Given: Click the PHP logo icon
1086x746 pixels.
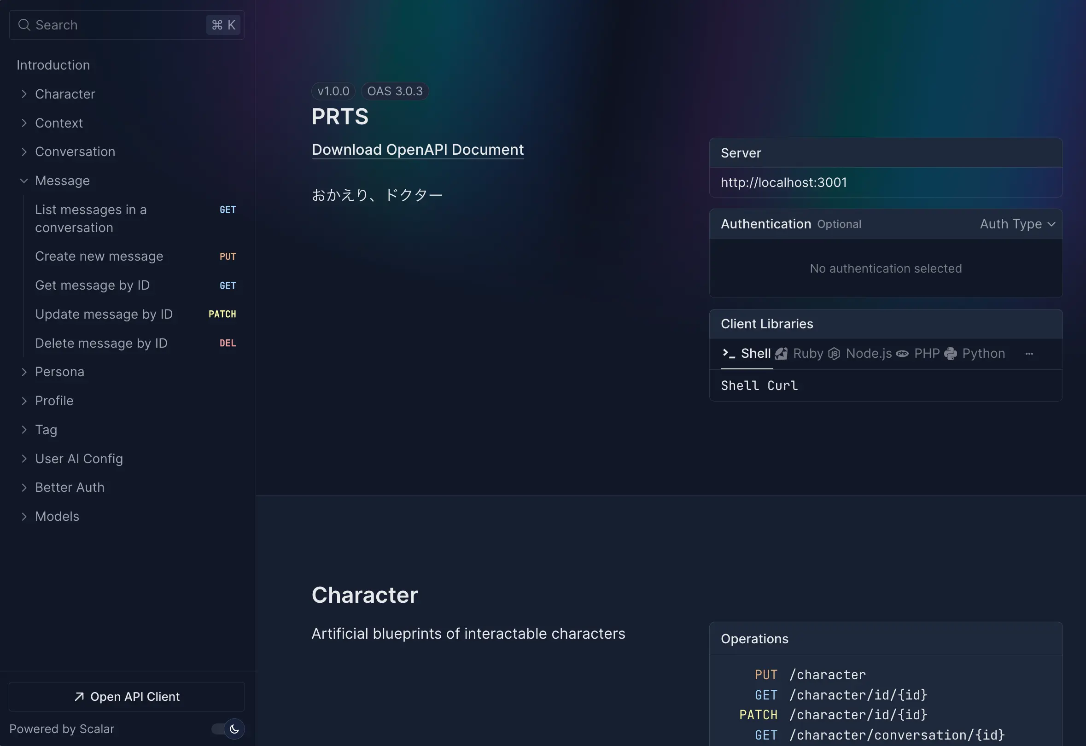Looking at the screenshot, I should (902, 353).
